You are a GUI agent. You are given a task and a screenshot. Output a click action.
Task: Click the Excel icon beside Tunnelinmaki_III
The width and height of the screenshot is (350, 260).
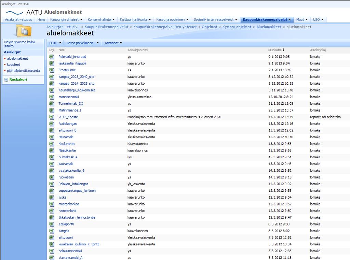pyautogui.click(x=52, y=104)
